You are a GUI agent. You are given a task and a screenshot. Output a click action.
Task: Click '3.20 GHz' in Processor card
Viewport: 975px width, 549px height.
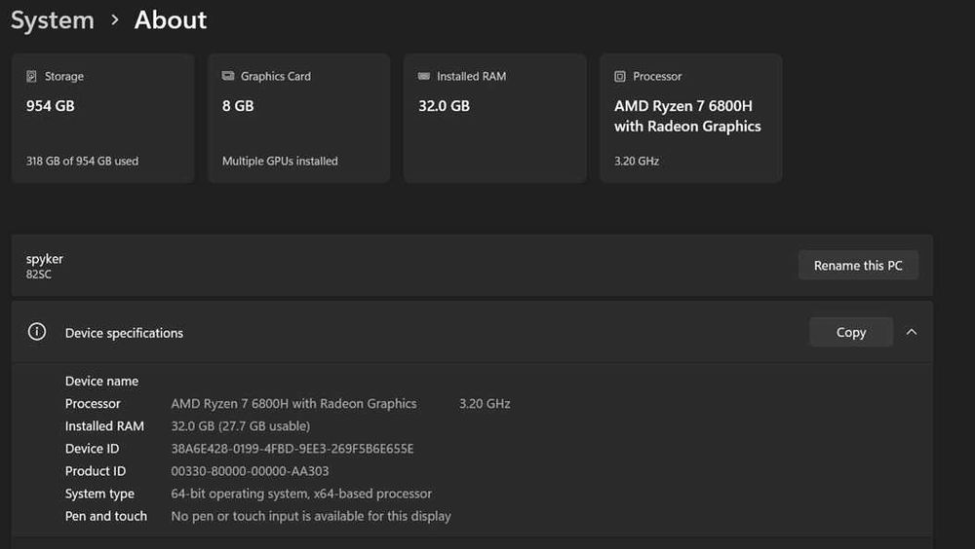637,161
